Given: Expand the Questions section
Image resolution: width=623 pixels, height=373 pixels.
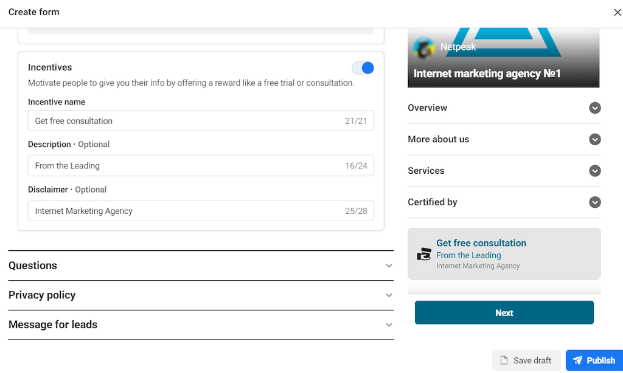Looking at the screenshot, I should [x=201, y=265].
